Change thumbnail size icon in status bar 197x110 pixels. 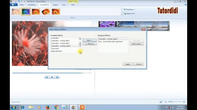click(x=161, y=102)
